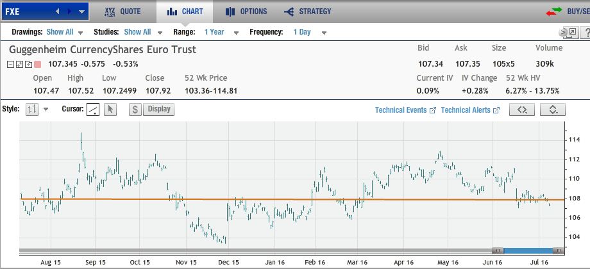This screenshot has width=590, height=269.
Task: Click the 104 price axis label
Action: (x=574, y=237)
